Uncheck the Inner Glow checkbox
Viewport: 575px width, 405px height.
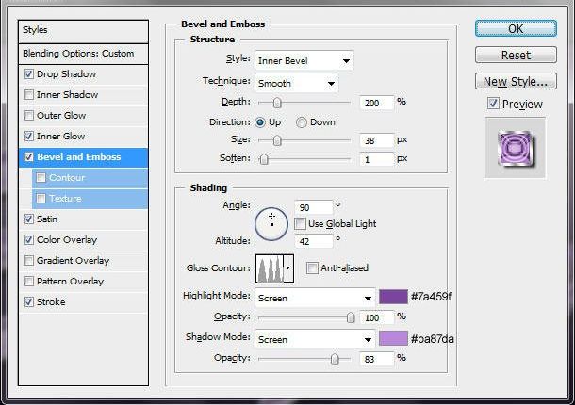(x=28, y=136)
